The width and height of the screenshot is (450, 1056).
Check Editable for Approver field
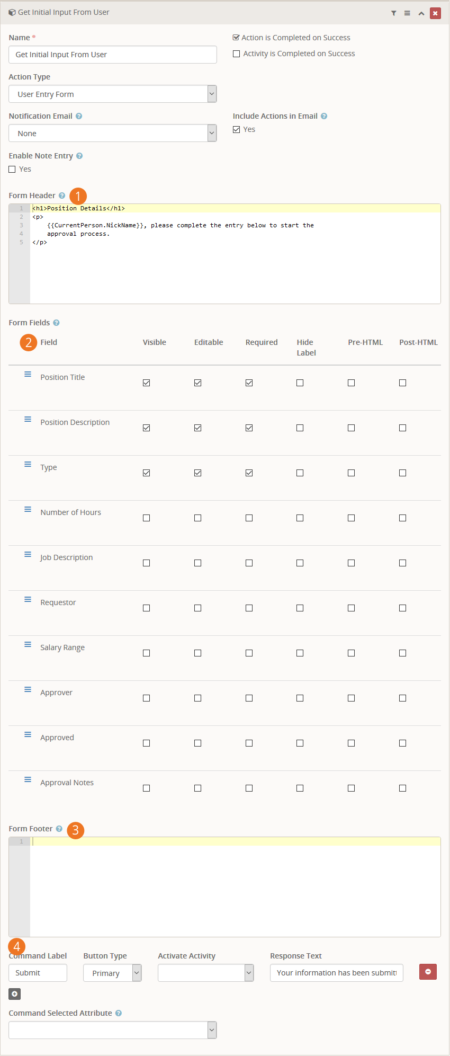click(x=197, y=698)
